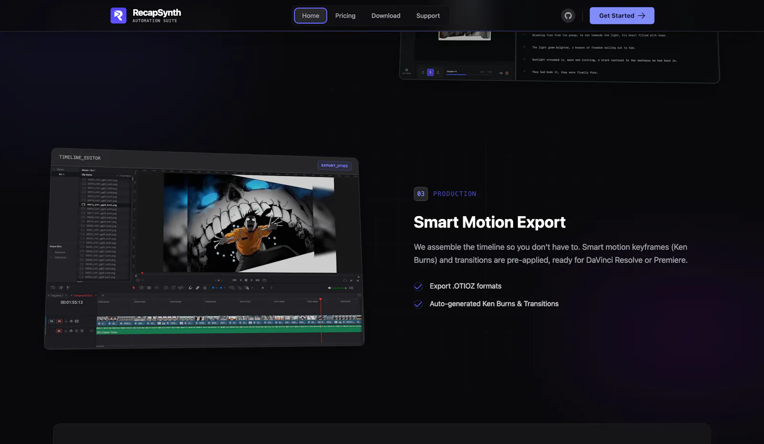Image resolution: width=764 pixels, height=444 pixels.
Task: Collapse the Master bin tree
Action: pos(54,169)
